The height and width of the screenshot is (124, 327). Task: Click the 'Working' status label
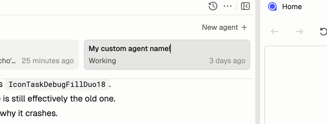coord(102,61)
